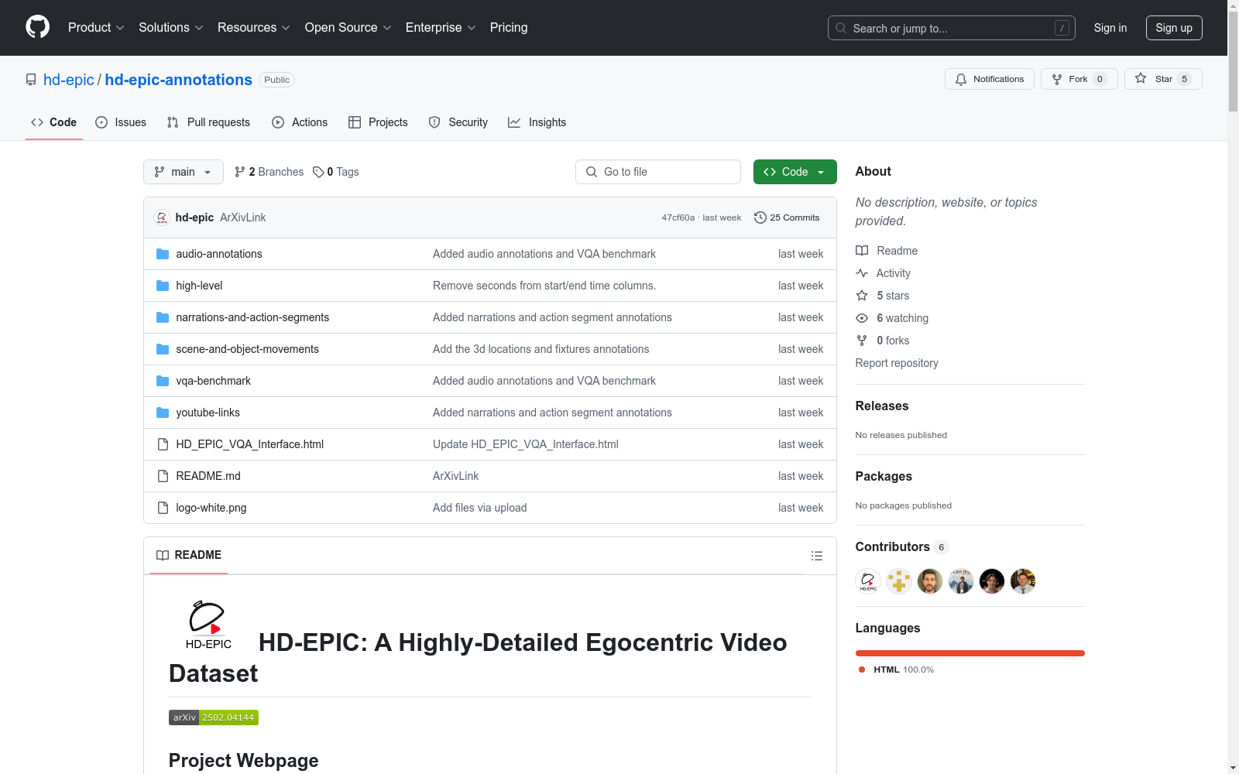Click the Sign up button

click(x=1174, y=28)
